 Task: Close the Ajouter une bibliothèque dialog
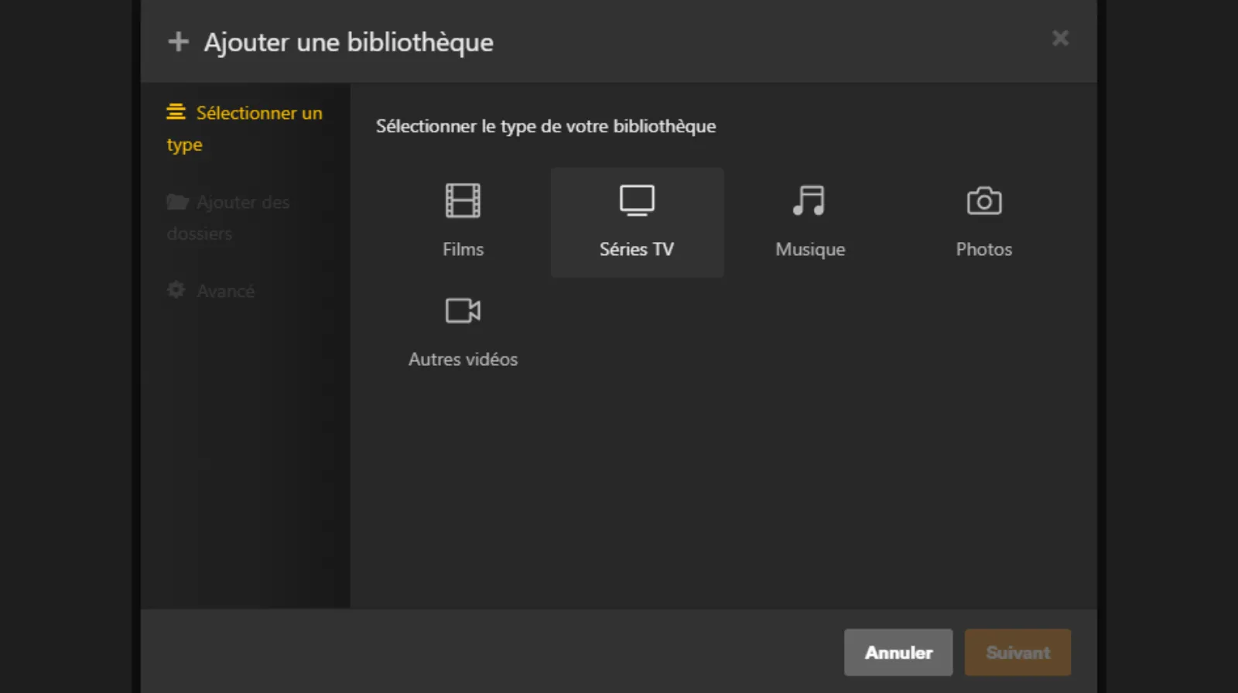click(x=1060, y=38)
